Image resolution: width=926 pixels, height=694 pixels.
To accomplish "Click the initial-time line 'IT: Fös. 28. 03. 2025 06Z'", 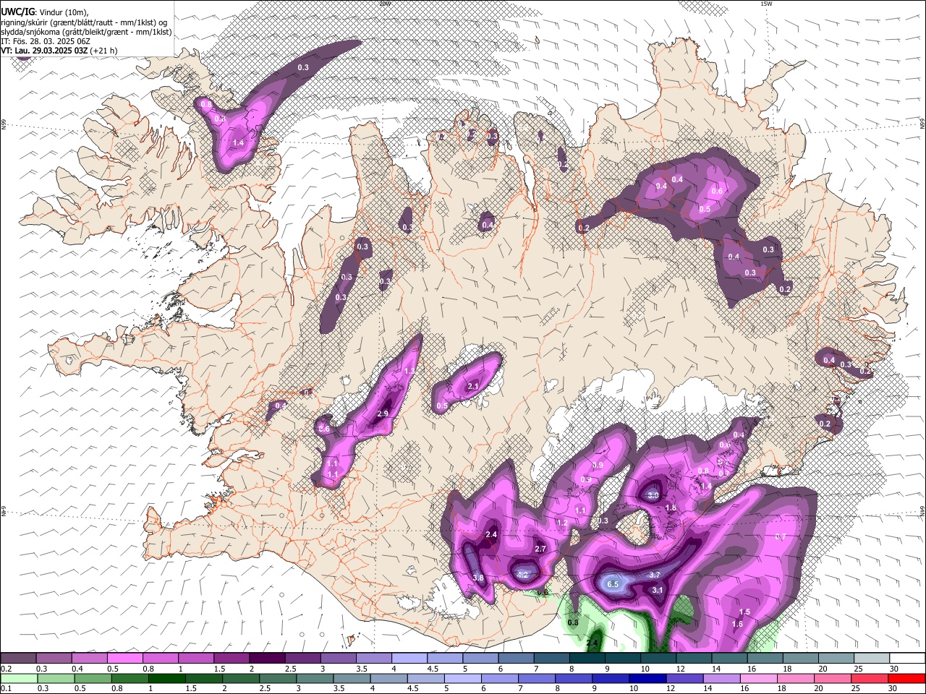I will pyautogui.click(x=46, y=41).
